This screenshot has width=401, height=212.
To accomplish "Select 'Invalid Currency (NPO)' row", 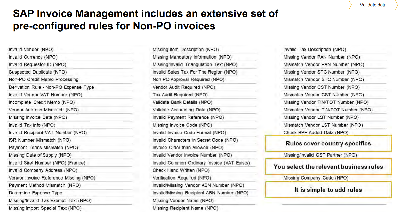I will click(33, 57).
